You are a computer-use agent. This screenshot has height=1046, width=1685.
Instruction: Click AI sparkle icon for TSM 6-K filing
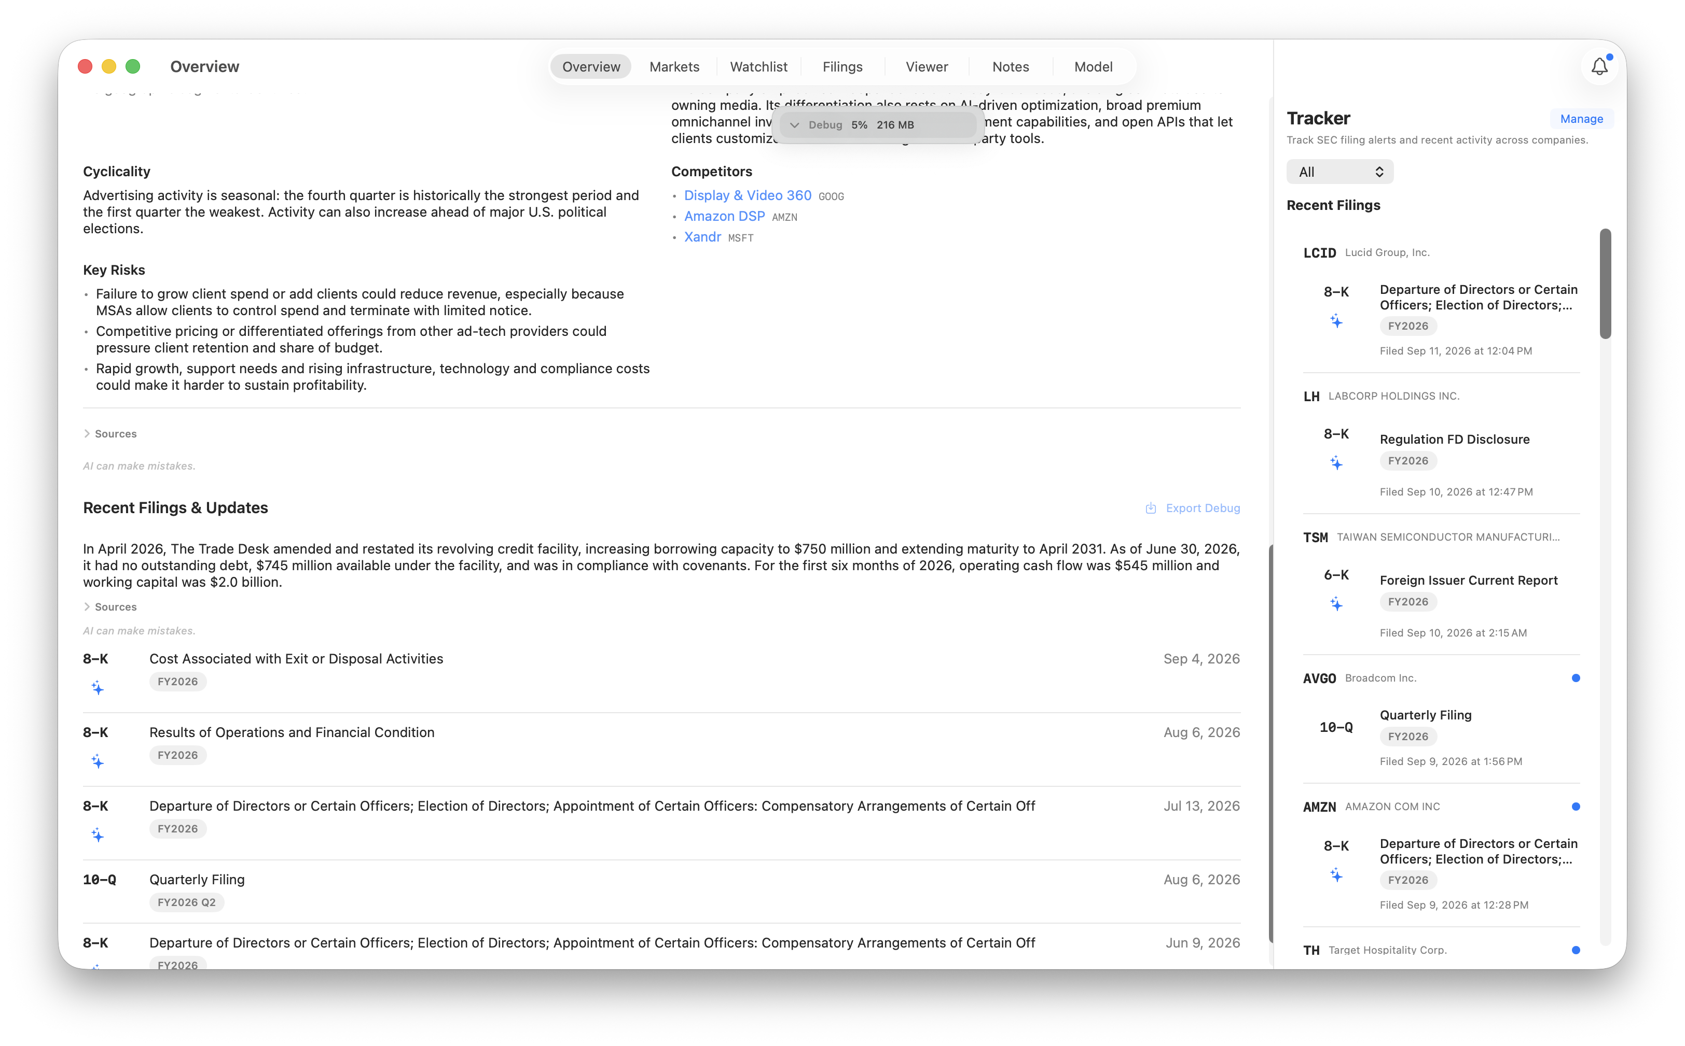(x=1336, y=604)
